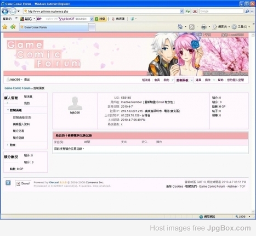Open the members link in top nav

[157, 80]
